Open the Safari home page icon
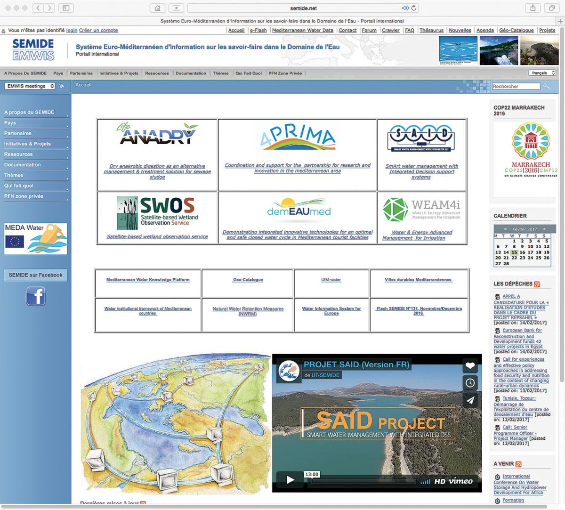This screenshot has width=565, height=510. point(158,8)
